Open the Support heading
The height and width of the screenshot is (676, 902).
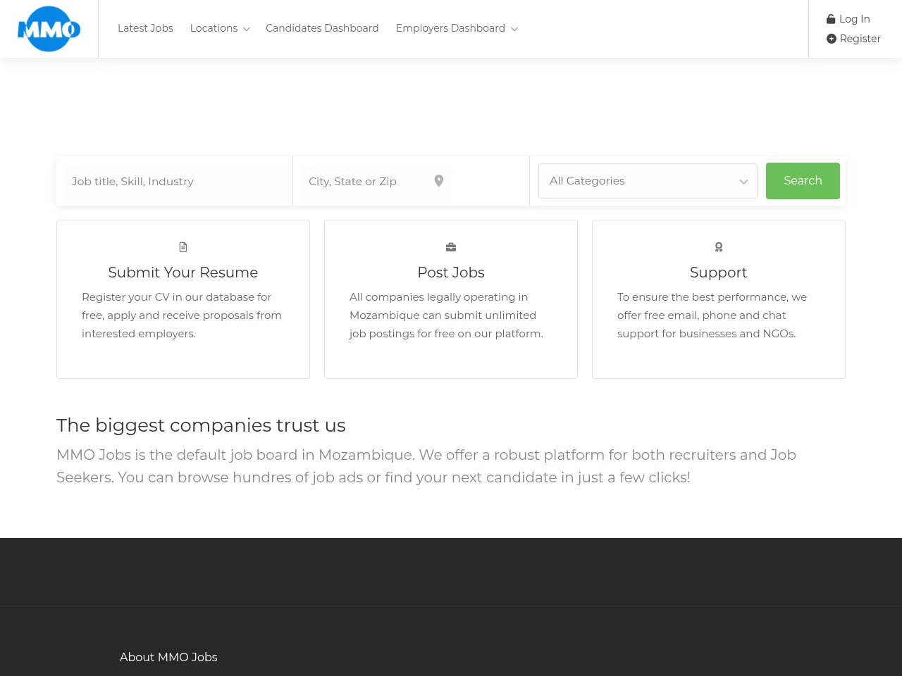[x=718, y=273]
